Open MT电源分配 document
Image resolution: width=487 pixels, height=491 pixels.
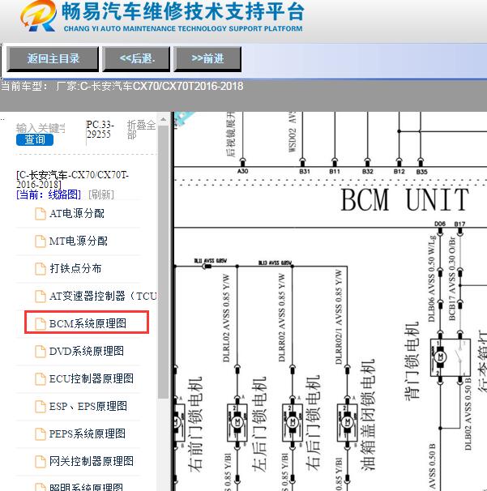[x=79, y=241]
